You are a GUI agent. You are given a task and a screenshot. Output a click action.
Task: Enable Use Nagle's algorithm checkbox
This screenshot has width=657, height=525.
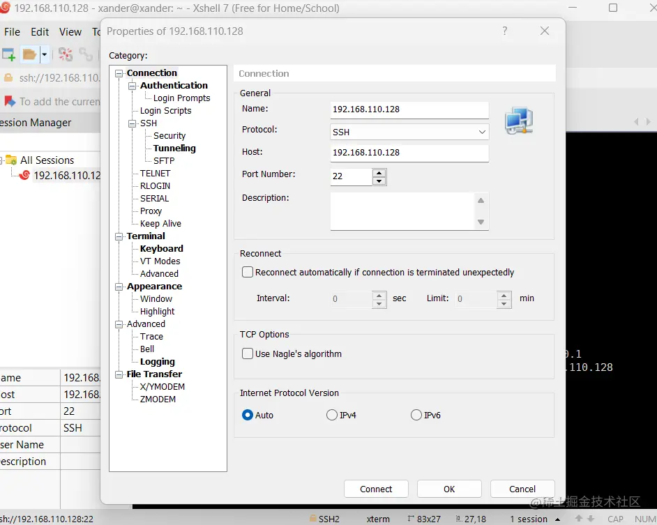248,353
